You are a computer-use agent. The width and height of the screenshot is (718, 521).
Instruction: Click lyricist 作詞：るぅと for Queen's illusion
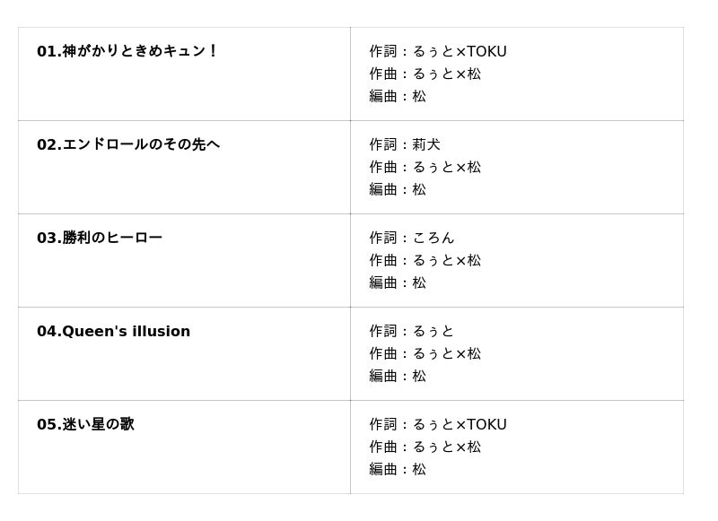pos(412,331)
